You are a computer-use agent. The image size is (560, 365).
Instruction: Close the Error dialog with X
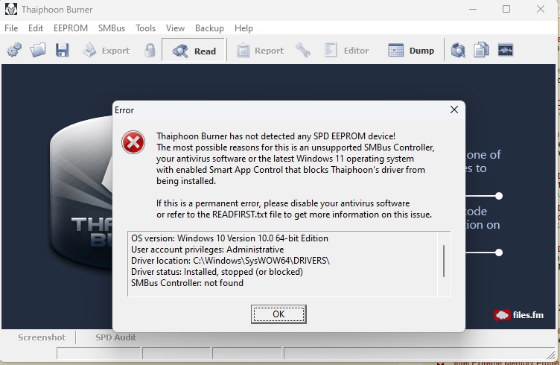(x=454, y=110)
